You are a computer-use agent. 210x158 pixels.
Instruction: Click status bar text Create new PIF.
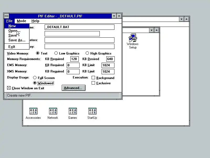pyautogui.click(x=19, y=95)
